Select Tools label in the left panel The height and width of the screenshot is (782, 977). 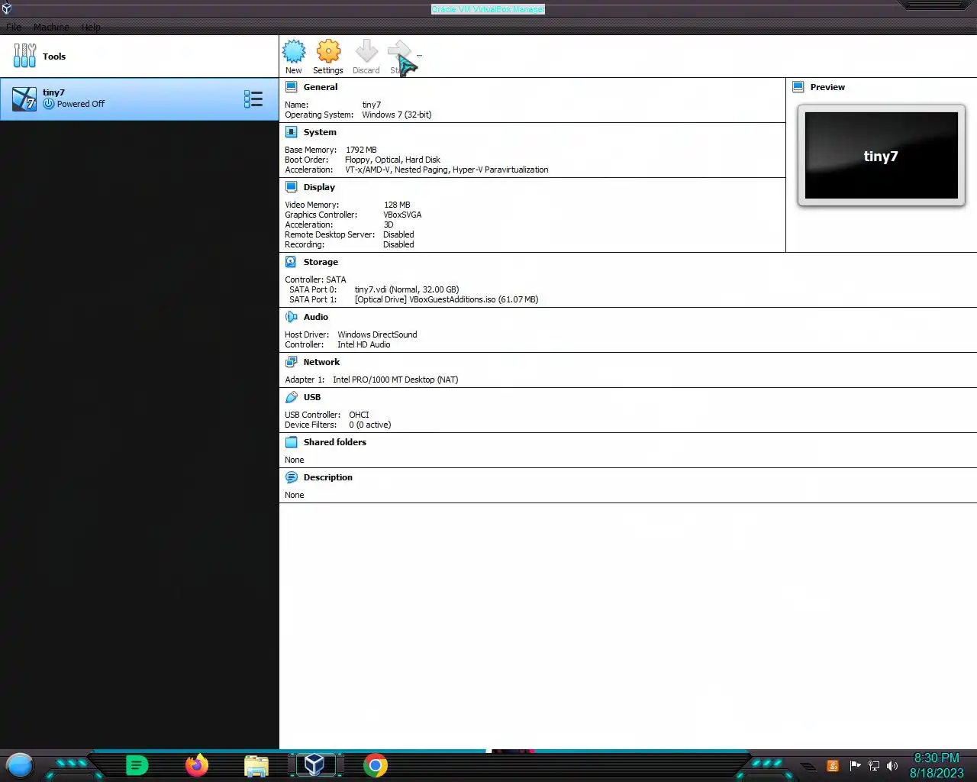pyautogui.click(x=54, y=57)
